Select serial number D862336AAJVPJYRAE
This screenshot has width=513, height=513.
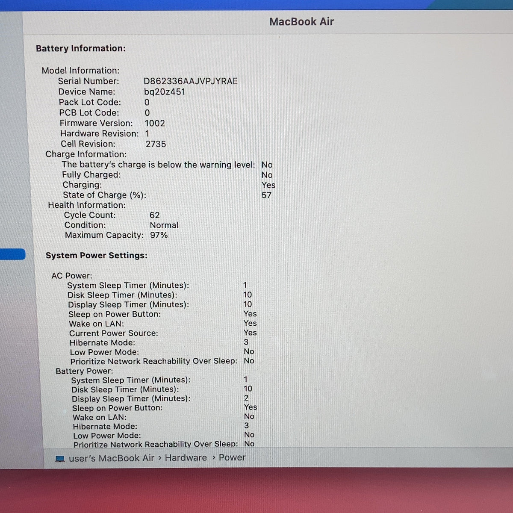(191, 81)
